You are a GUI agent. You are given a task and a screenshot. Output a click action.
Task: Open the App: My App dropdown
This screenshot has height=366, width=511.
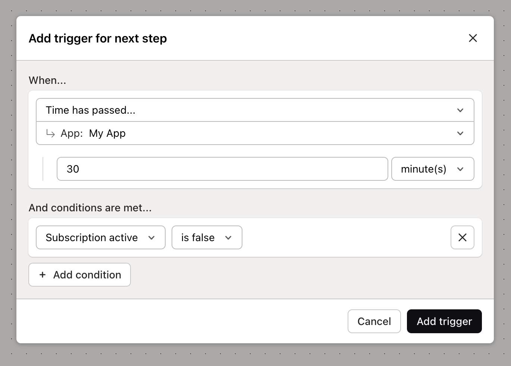click(x=255, y=133)
